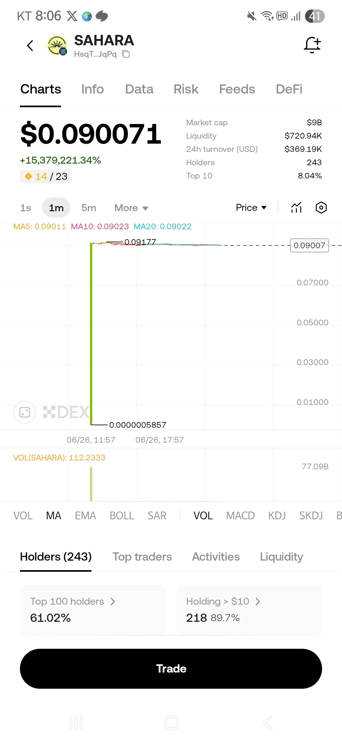The height and width of the screenshot is (742, 342).
Task: Tap the 0.09007 current price marker
Action: click(x=309, y=245)
